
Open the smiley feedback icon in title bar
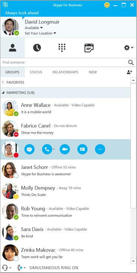click(107, 5)
